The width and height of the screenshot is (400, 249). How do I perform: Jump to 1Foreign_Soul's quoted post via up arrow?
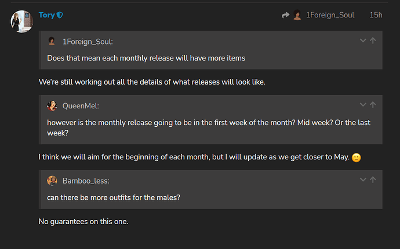[373, 41]
